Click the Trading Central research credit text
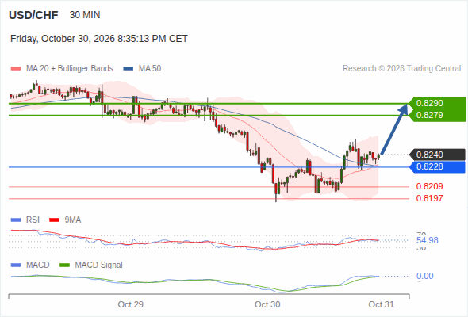 pyautogui.click(x=401, y=69)
